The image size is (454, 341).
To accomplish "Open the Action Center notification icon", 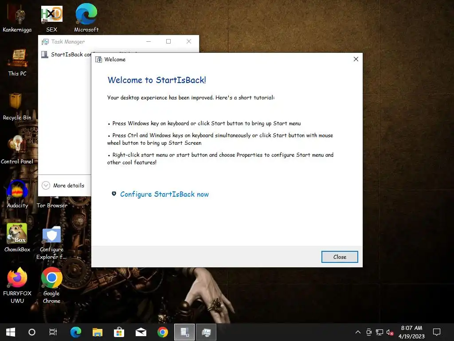I will pos(436,332).
